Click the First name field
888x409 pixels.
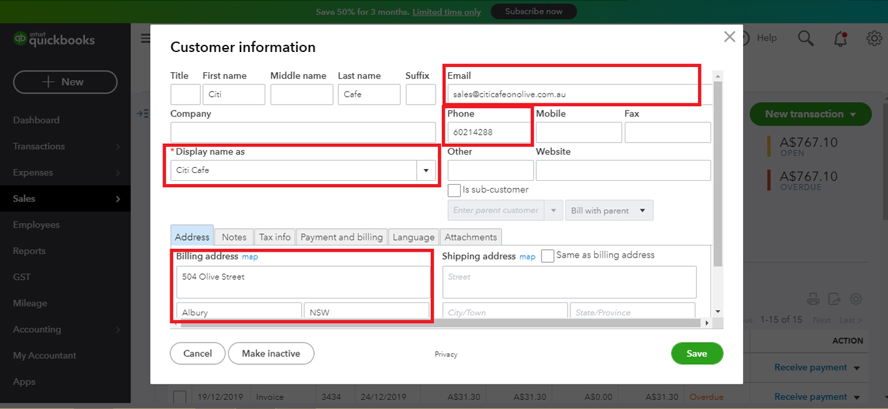pyautogui.click(x=234, y=94)
